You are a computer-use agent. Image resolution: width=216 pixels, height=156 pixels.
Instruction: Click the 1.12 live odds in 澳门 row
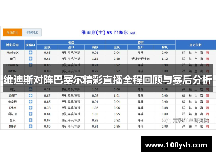click(165, 59)
